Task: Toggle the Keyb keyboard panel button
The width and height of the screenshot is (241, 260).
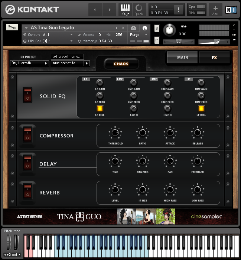Action: (x=125, y=10)
